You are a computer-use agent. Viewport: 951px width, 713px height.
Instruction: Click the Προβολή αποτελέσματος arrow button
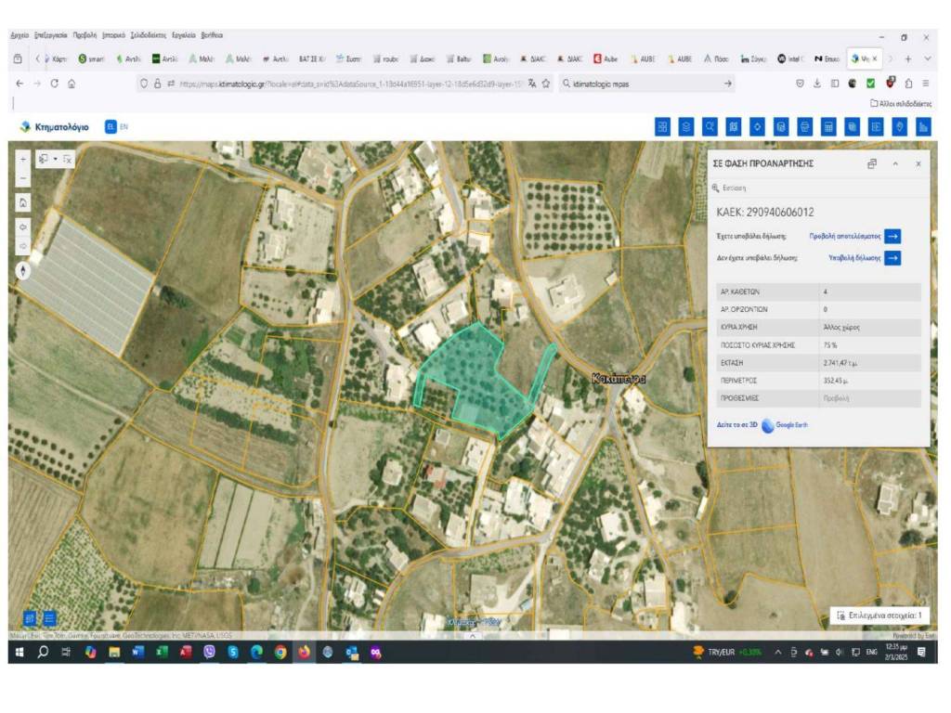tap(892, 236)
